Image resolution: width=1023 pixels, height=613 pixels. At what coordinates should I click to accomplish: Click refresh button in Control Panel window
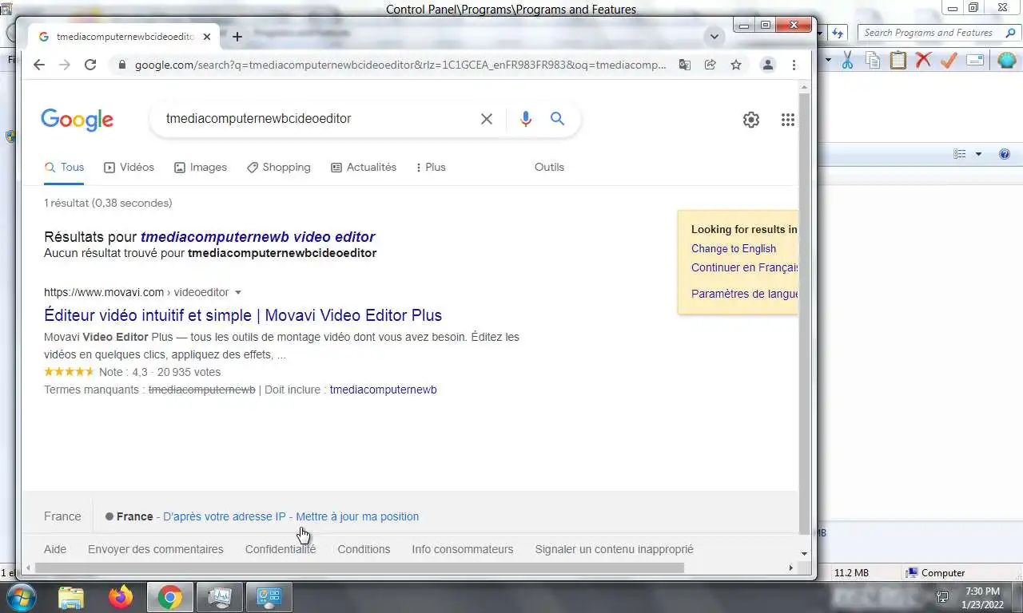coord(838,33)
